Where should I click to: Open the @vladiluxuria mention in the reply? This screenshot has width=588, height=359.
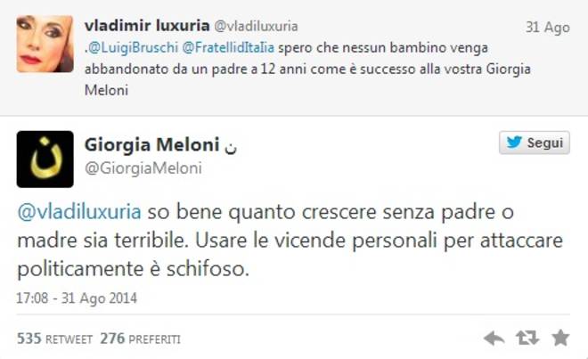[79, 212]
